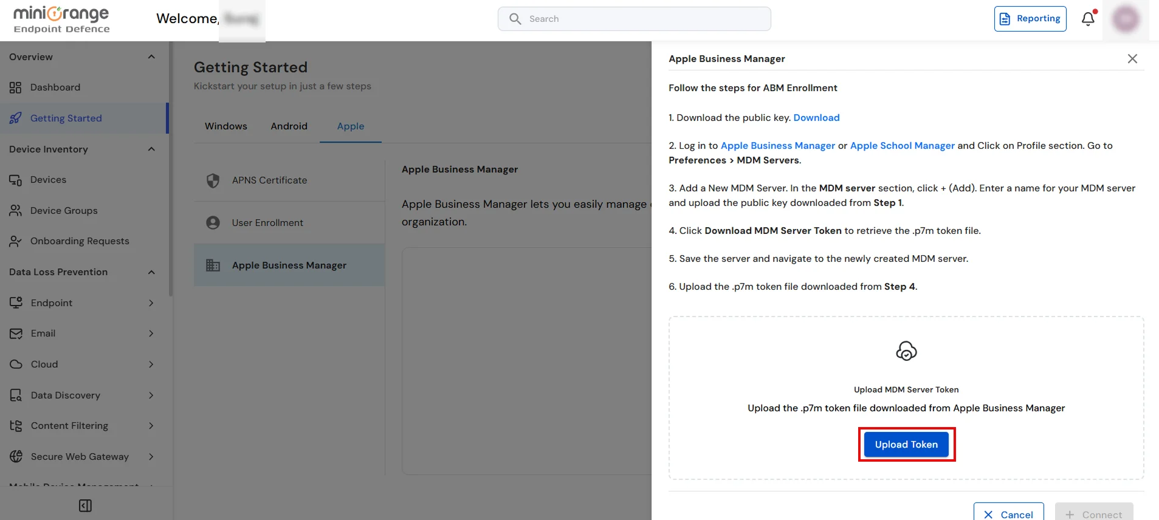Click the Onboarding Requests user icon
Image resolution: width=1159 pixels, height=520 pixels.
pos(16,241)
